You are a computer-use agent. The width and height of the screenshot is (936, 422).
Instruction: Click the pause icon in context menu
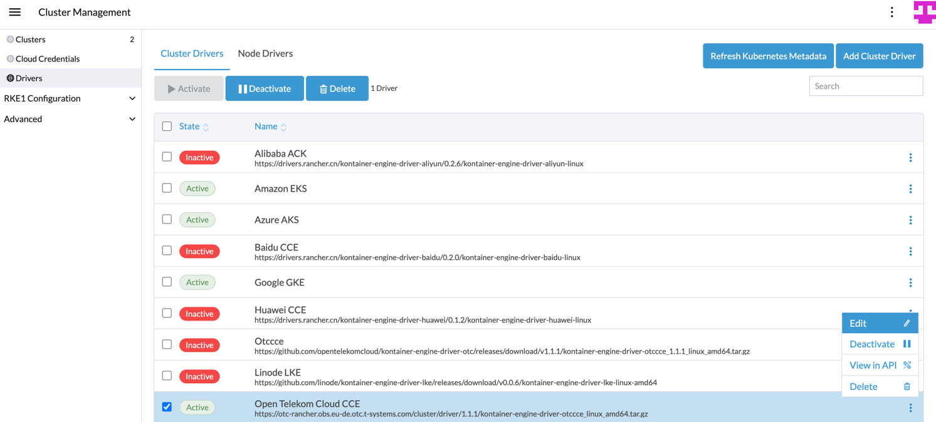[907, 344]
